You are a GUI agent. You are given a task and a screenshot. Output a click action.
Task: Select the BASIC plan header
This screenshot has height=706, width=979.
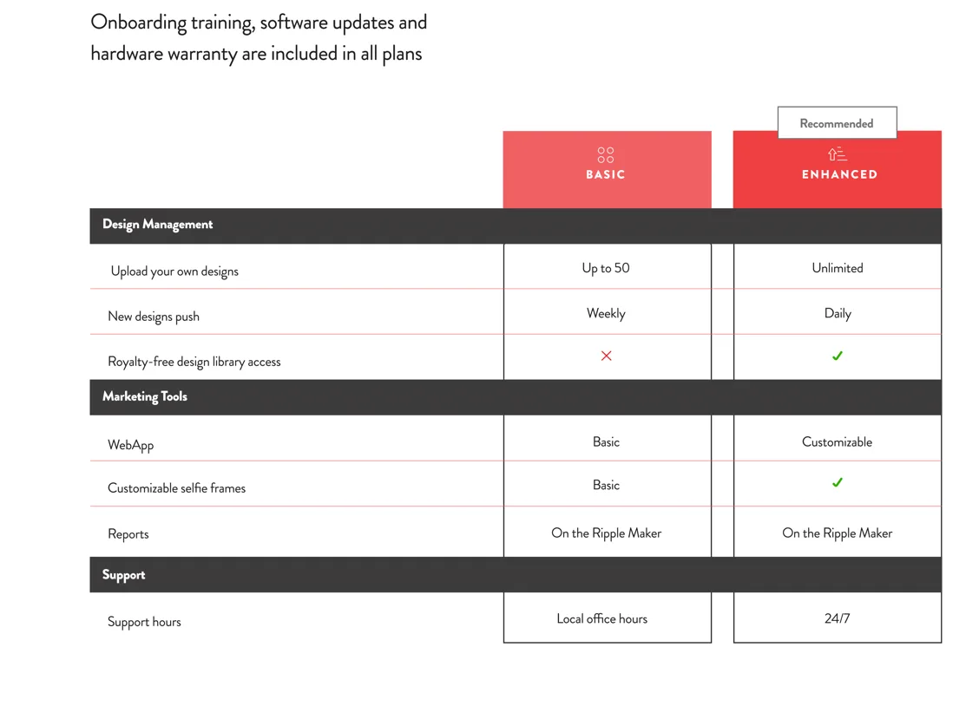(x=606, y=174)
